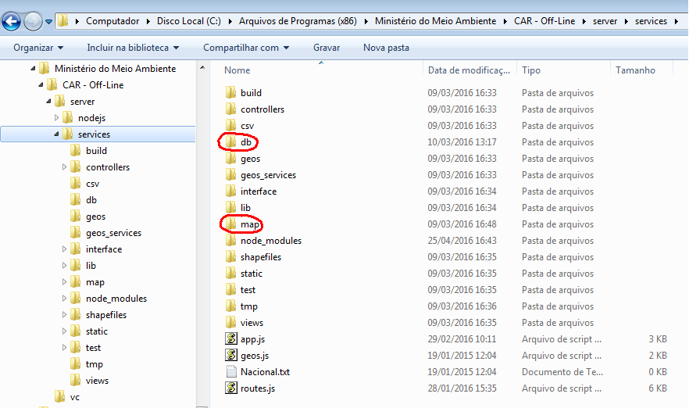The image size is (689, 408).
Task: Click the Back navigation arrow button
Action: tap(11, 21)
